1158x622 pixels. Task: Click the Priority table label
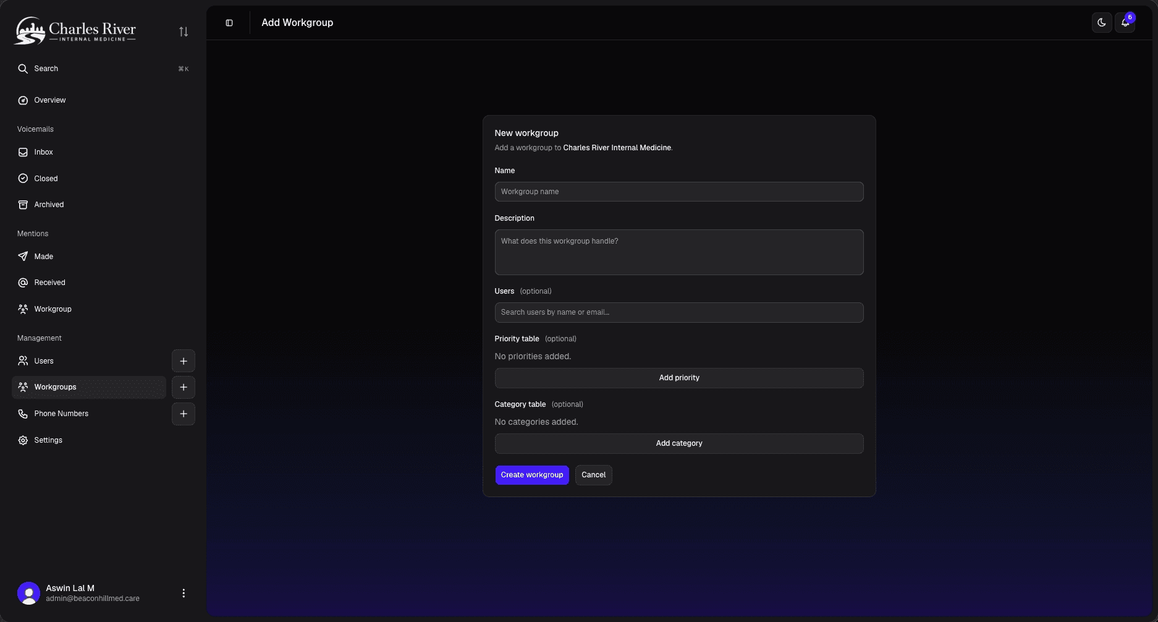point(517,339)
